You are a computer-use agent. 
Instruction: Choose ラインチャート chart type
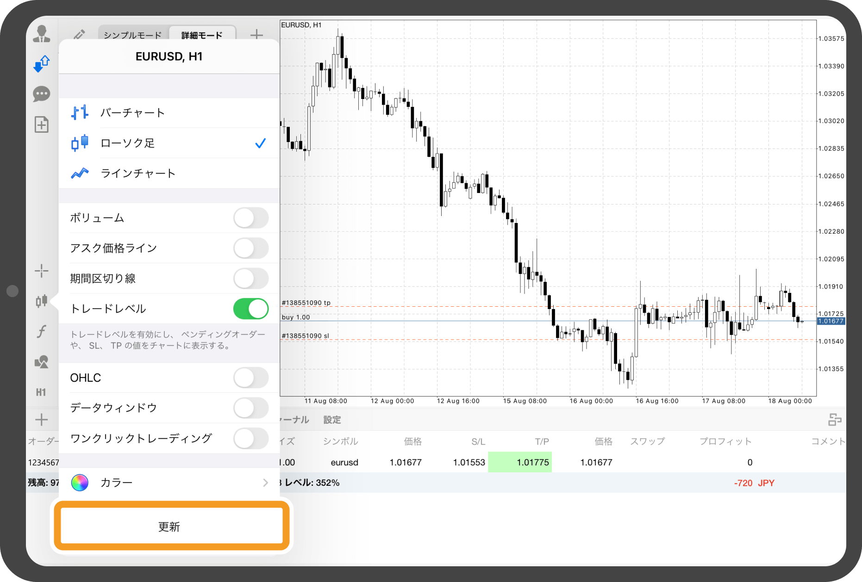(138, 173)
